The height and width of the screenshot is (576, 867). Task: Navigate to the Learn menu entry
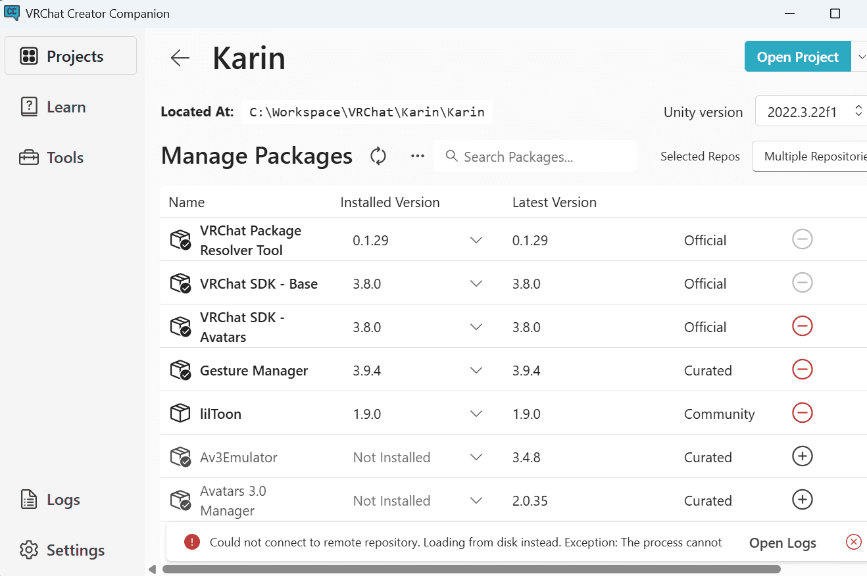[x=66, y=107]
